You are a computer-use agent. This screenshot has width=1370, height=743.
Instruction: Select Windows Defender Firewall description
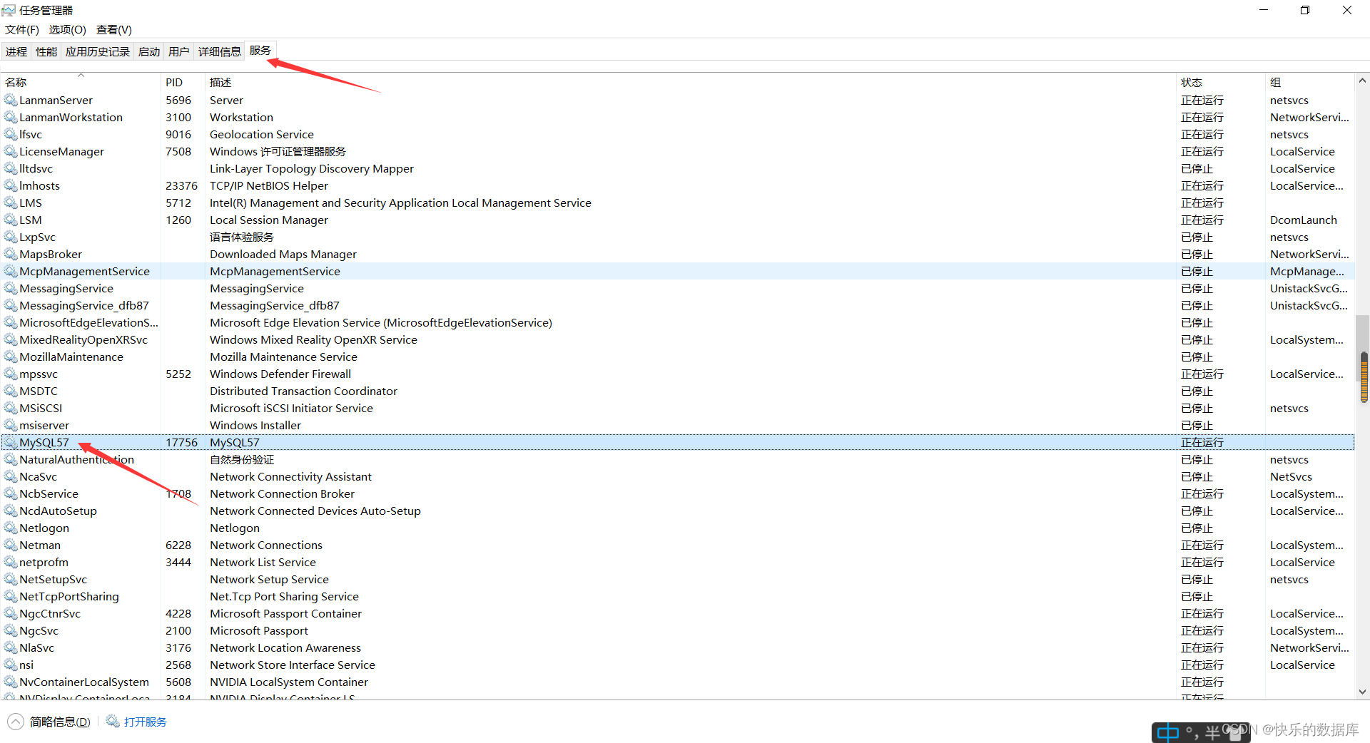(280, 374)
